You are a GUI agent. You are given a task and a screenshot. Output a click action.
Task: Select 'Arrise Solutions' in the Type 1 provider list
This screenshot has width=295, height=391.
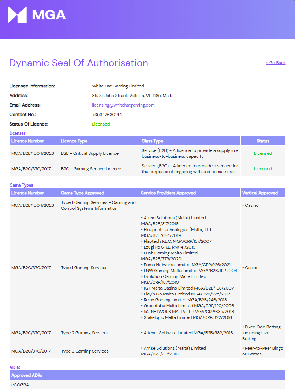pyautogui.click(x=173, y=221)
